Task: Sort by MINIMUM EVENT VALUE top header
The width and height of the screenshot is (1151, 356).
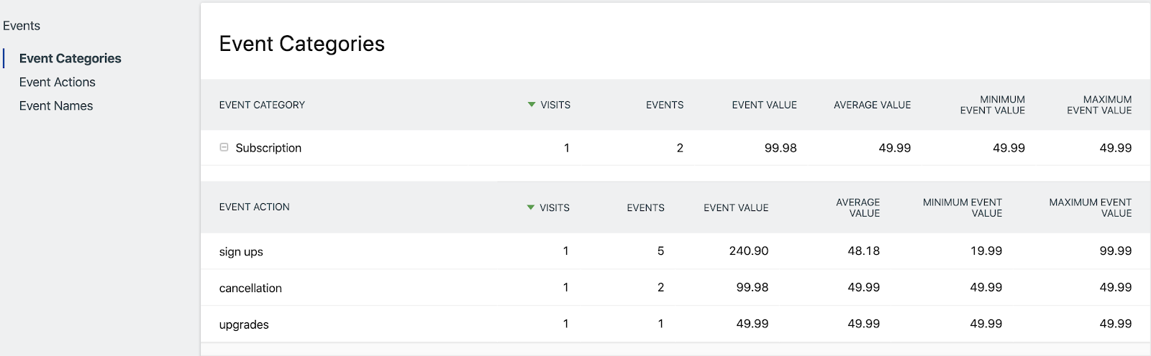Action: pyautogui.click(x=993, y=105)
